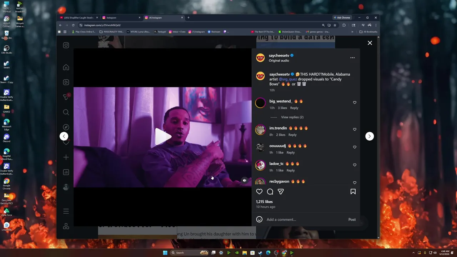Image resolution: width=457 pixels, height=257 pixels.
Task: Share the post with the share icon
Action: click(x=281, y=192)
